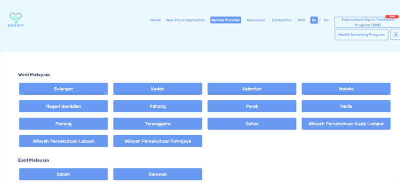Screen dimensions: 400x184
Task: Open the Resources menu item
Action: pyautogui.click(x=256, y=20)
